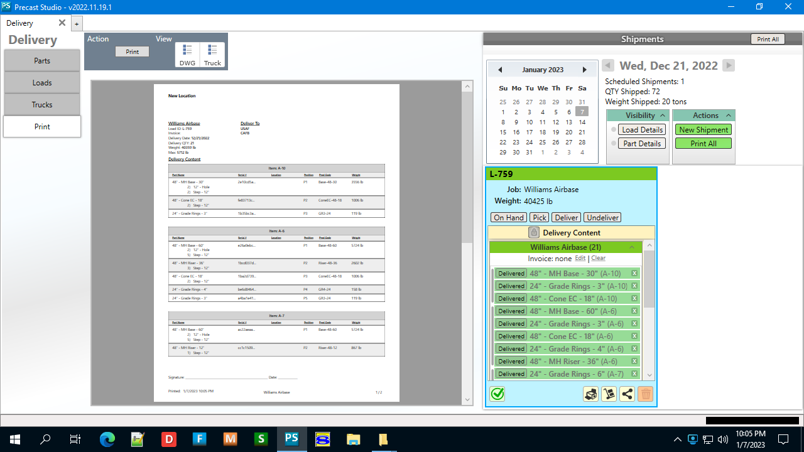Go to next month in calendar
This screenshot has width=804, height=452.
(x=584, y=70)
